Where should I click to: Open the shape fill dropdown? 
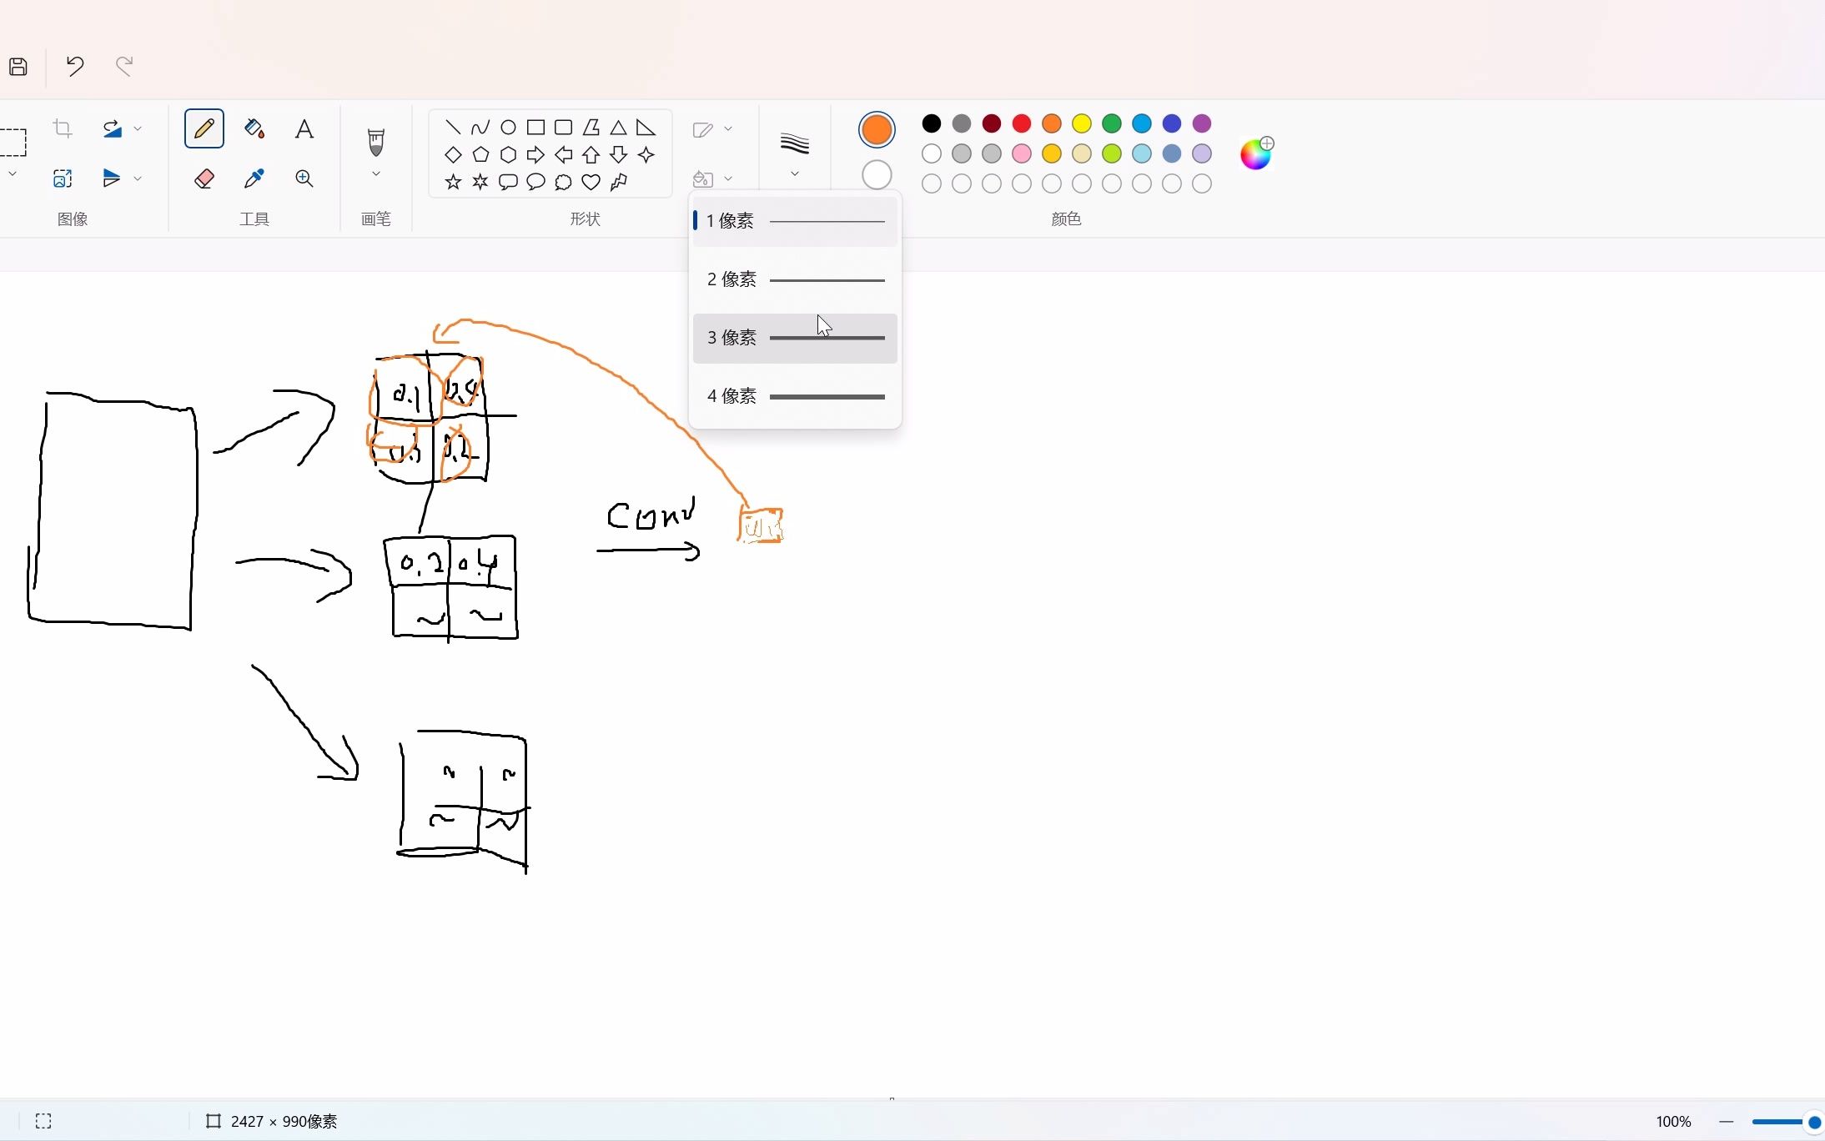click(729, 178)
